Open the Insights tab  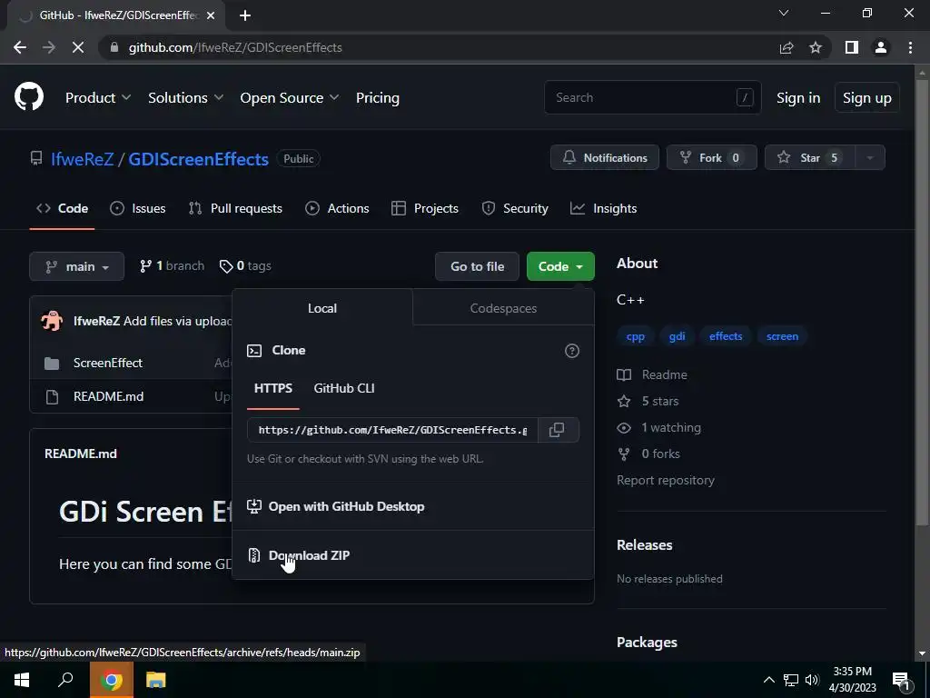point(603,208)
